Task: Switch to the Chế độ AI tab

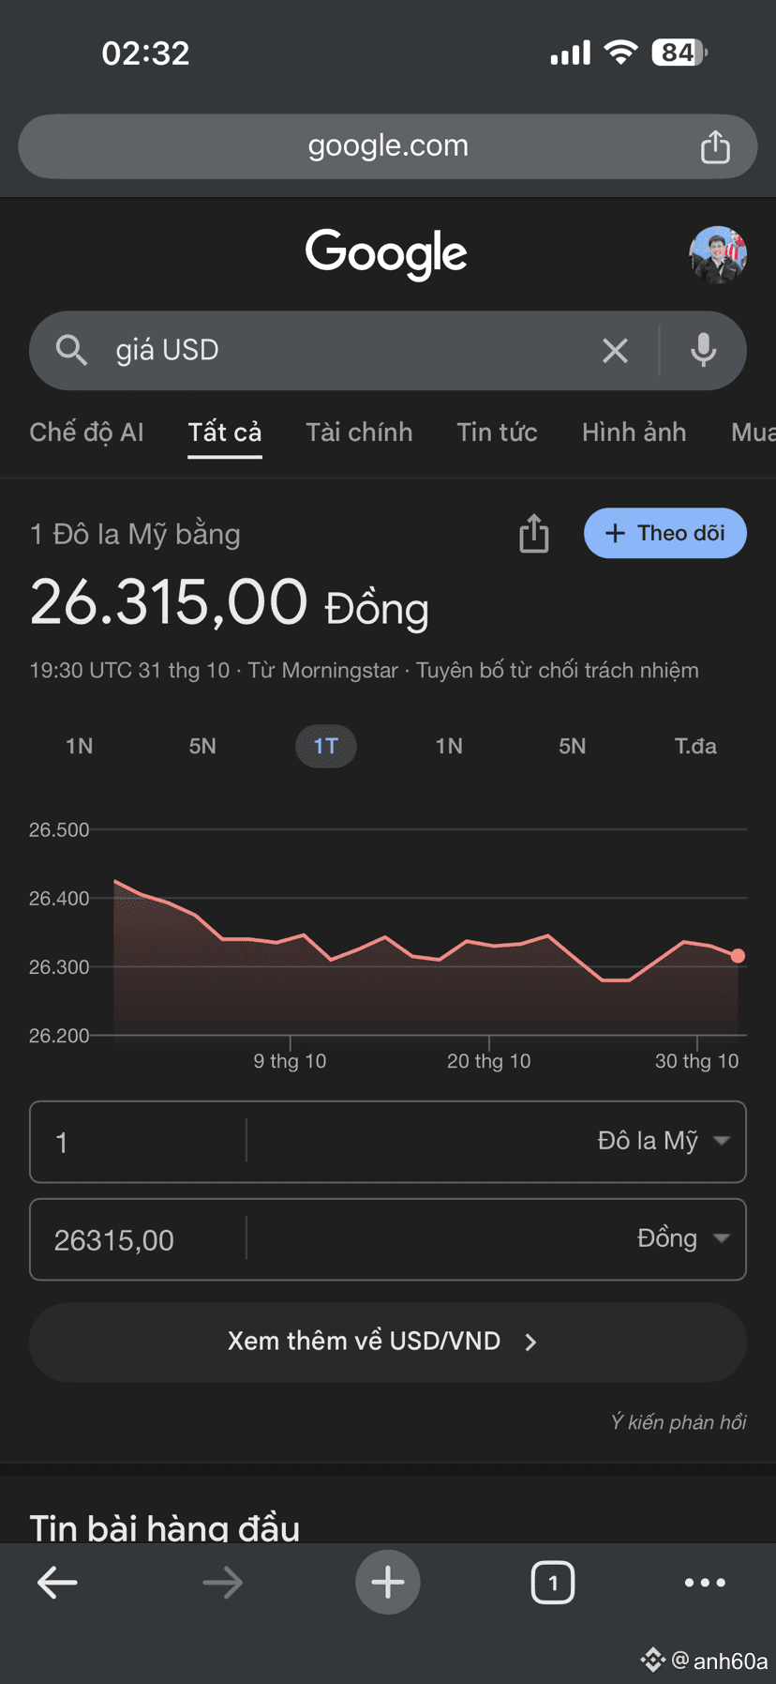Action: (x=86, y=432)
